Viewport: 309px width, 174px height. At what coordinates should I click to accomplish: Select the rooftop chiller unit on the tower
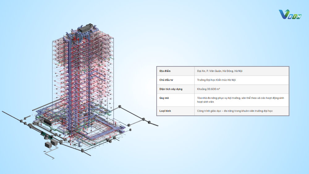[85, 28]
